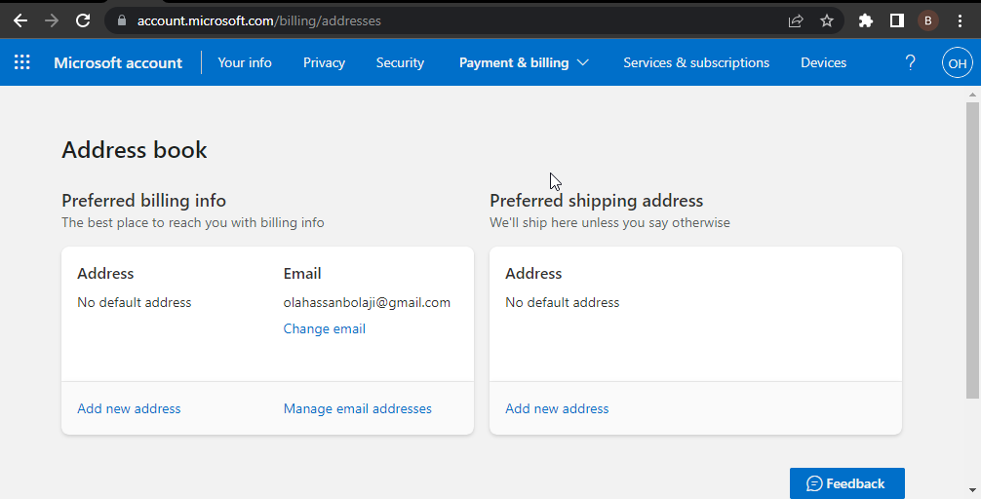This screenshot has height=499, width=981.
Task: Click the Microsoft account home link
Action: [118, 62]
